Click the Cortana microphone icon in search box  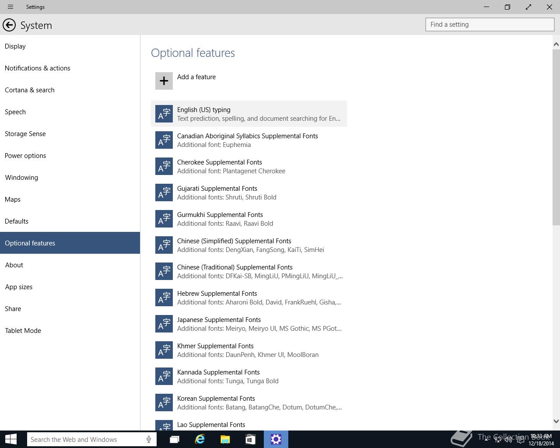149,439
